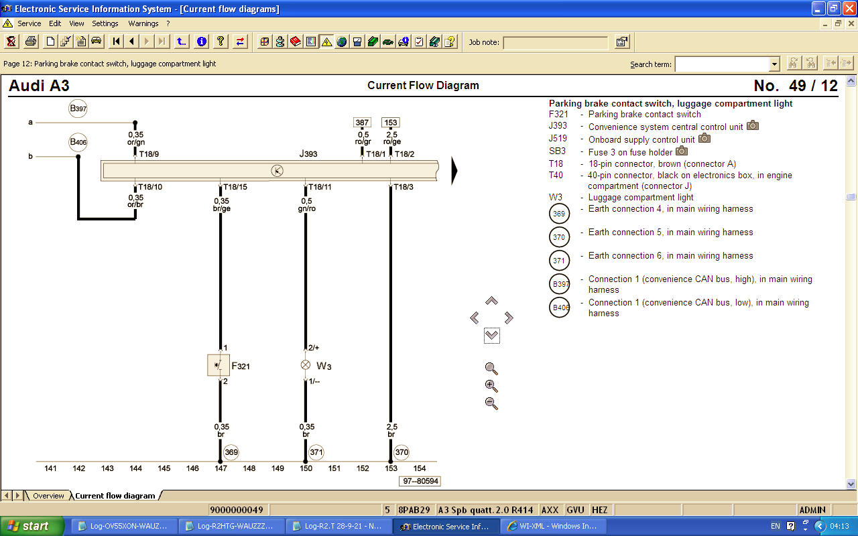Image resolution: width=858 pixels, height=536 pixels.
Task: Click the F321 switch symbol in diagram
Action: (x=219, y=365)
